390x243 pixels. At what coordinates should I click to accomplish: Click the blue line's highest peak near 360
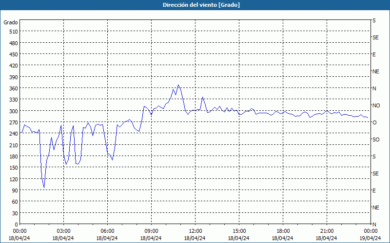(x=178, y=85)
